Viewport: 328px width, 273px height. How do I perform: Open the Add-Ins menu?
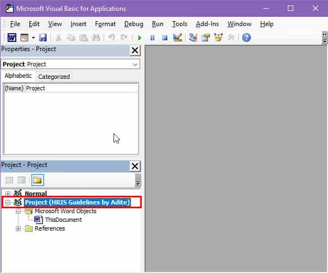click(207, 24)
